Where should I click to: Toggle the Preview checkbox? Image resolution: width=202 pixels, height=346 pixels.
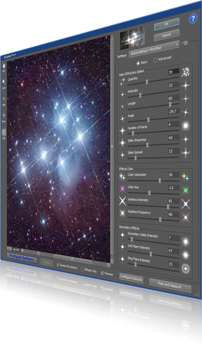(x=102, y=273)
